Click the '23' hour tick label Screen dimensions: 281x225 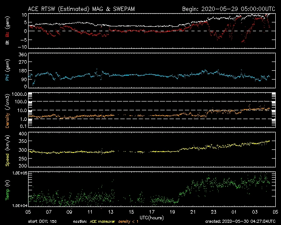214,212
